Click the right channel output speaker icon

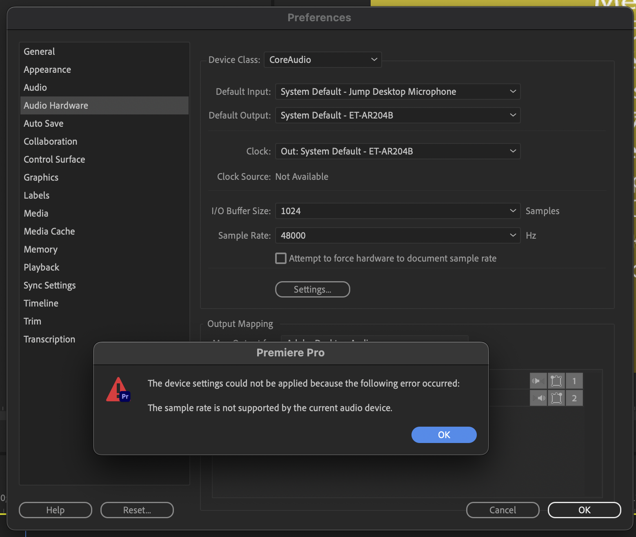click(x=538, y=398)
